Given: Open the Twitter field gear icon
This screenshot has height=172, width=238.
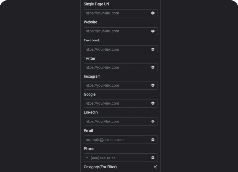Looking at the screenshot, I should 153,67.
